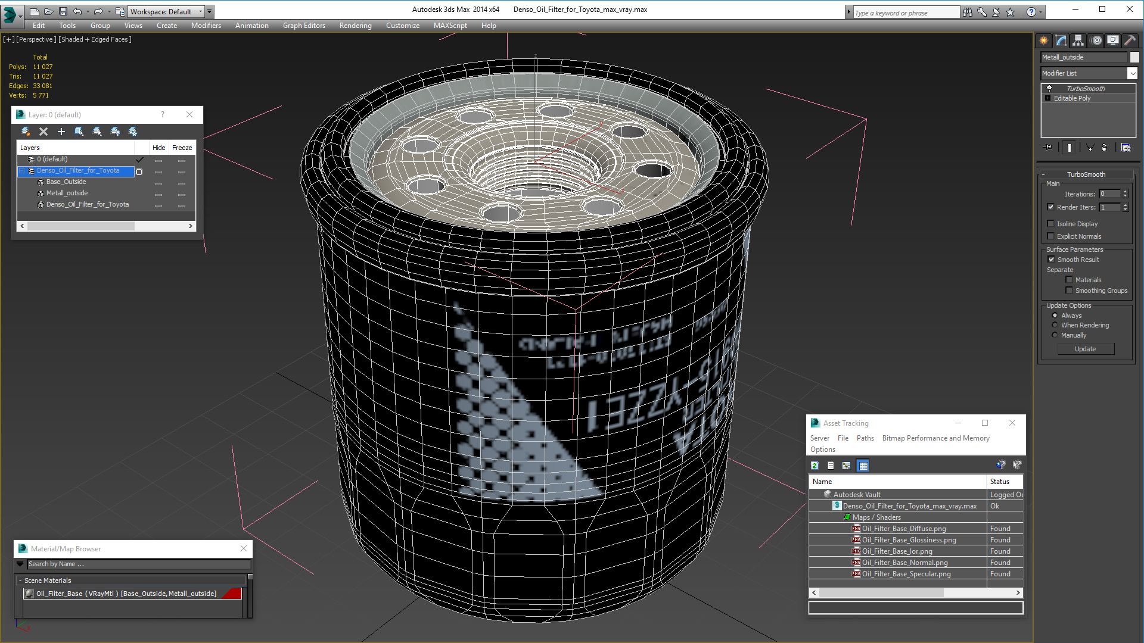Click Remove Modifier trash icon

[x=1104, y=147]
